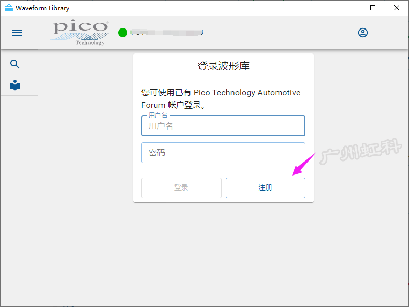409x307 pixels.
Task: Close the Waveform Library window
Action: pyautogui.click(x=396, y=8)
